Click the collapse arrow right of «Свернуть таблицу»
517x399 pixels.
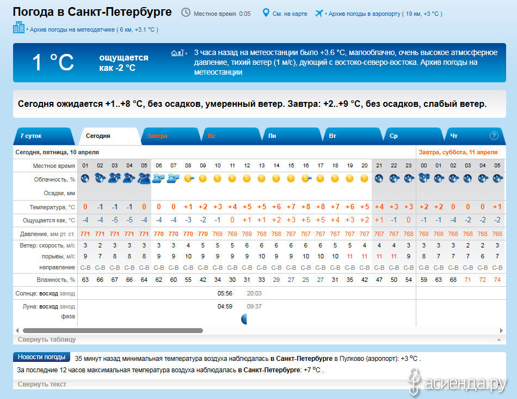(498, 340)
